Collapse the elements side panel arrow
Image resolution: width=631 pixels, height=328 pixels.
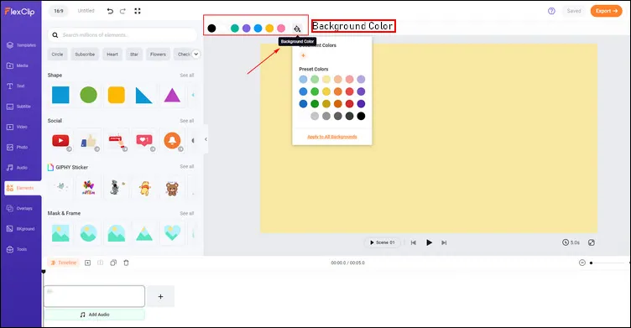tap(206, 139)
